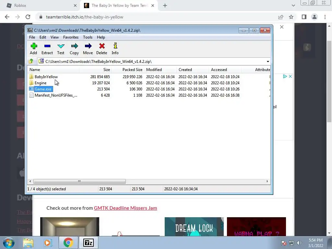Hit the red Delete toolbar icon
This screenshot has width=332, height=249.
click(x=102, y=46)
